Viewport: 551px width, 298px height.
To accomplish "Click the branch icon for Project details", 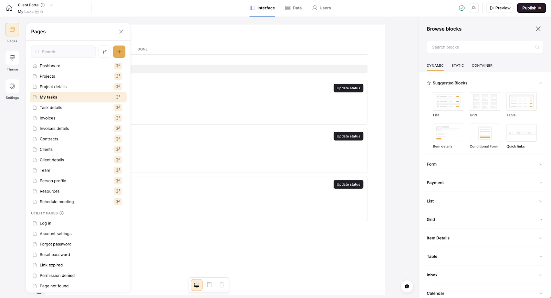I will (x=118, y=87).
